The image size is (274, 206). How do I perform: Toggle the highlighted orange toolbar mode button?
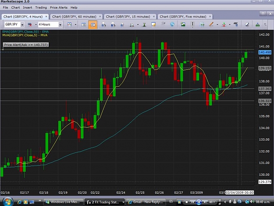pyautogui.click(x=93, y=25)
